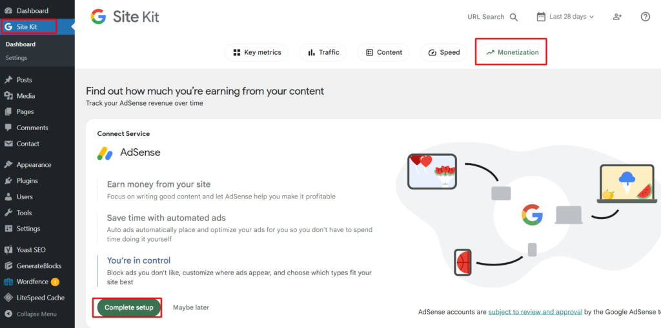
Task: Click the AdSense logo icon
Action: [105, 153]
